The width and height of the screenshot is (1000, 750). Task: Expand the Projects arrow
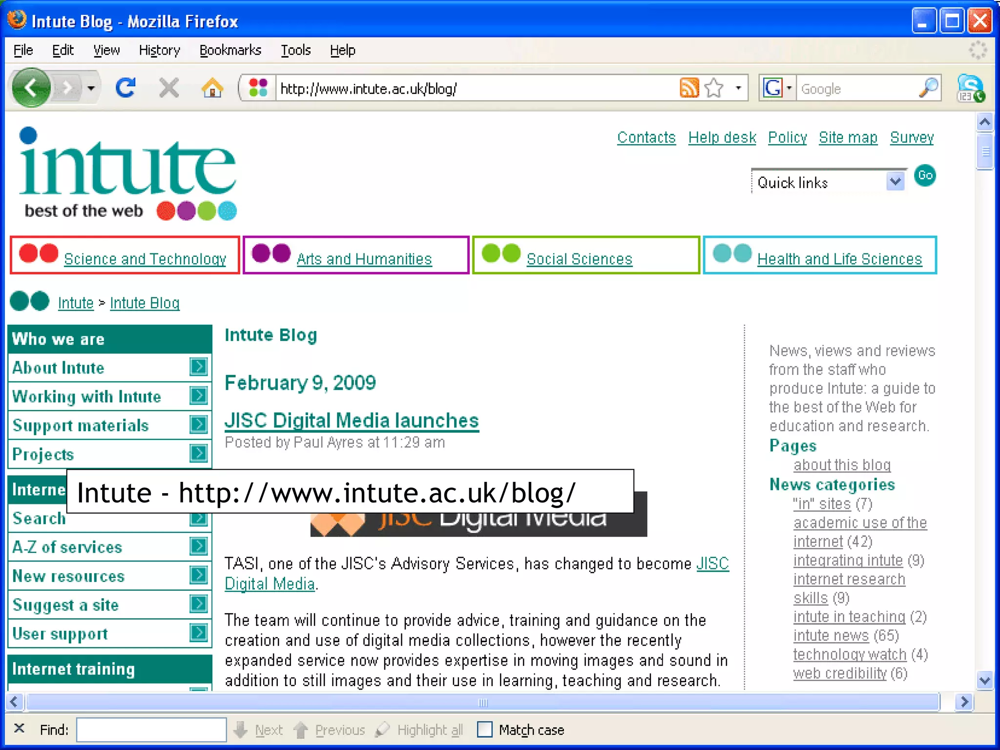click(x=198, y=453)
